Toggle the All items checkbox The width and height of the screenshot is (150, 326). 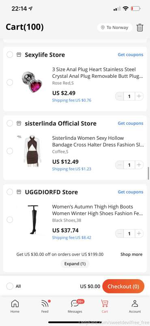point(10,286)
